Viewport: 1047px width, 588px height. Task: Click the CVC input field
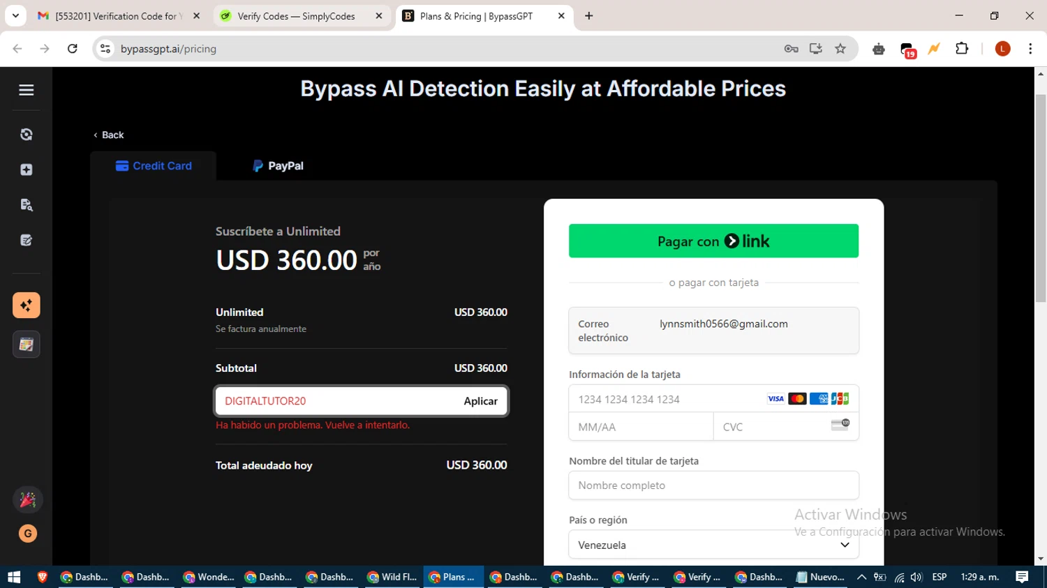point(786,427)
